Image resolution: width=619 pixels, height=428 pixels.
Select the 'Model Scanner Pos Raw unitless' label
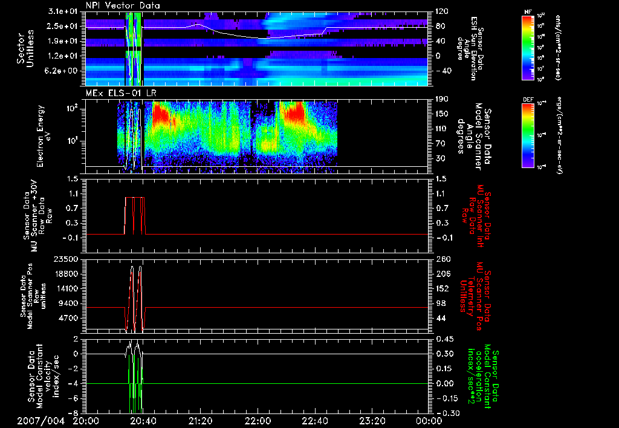33,296
